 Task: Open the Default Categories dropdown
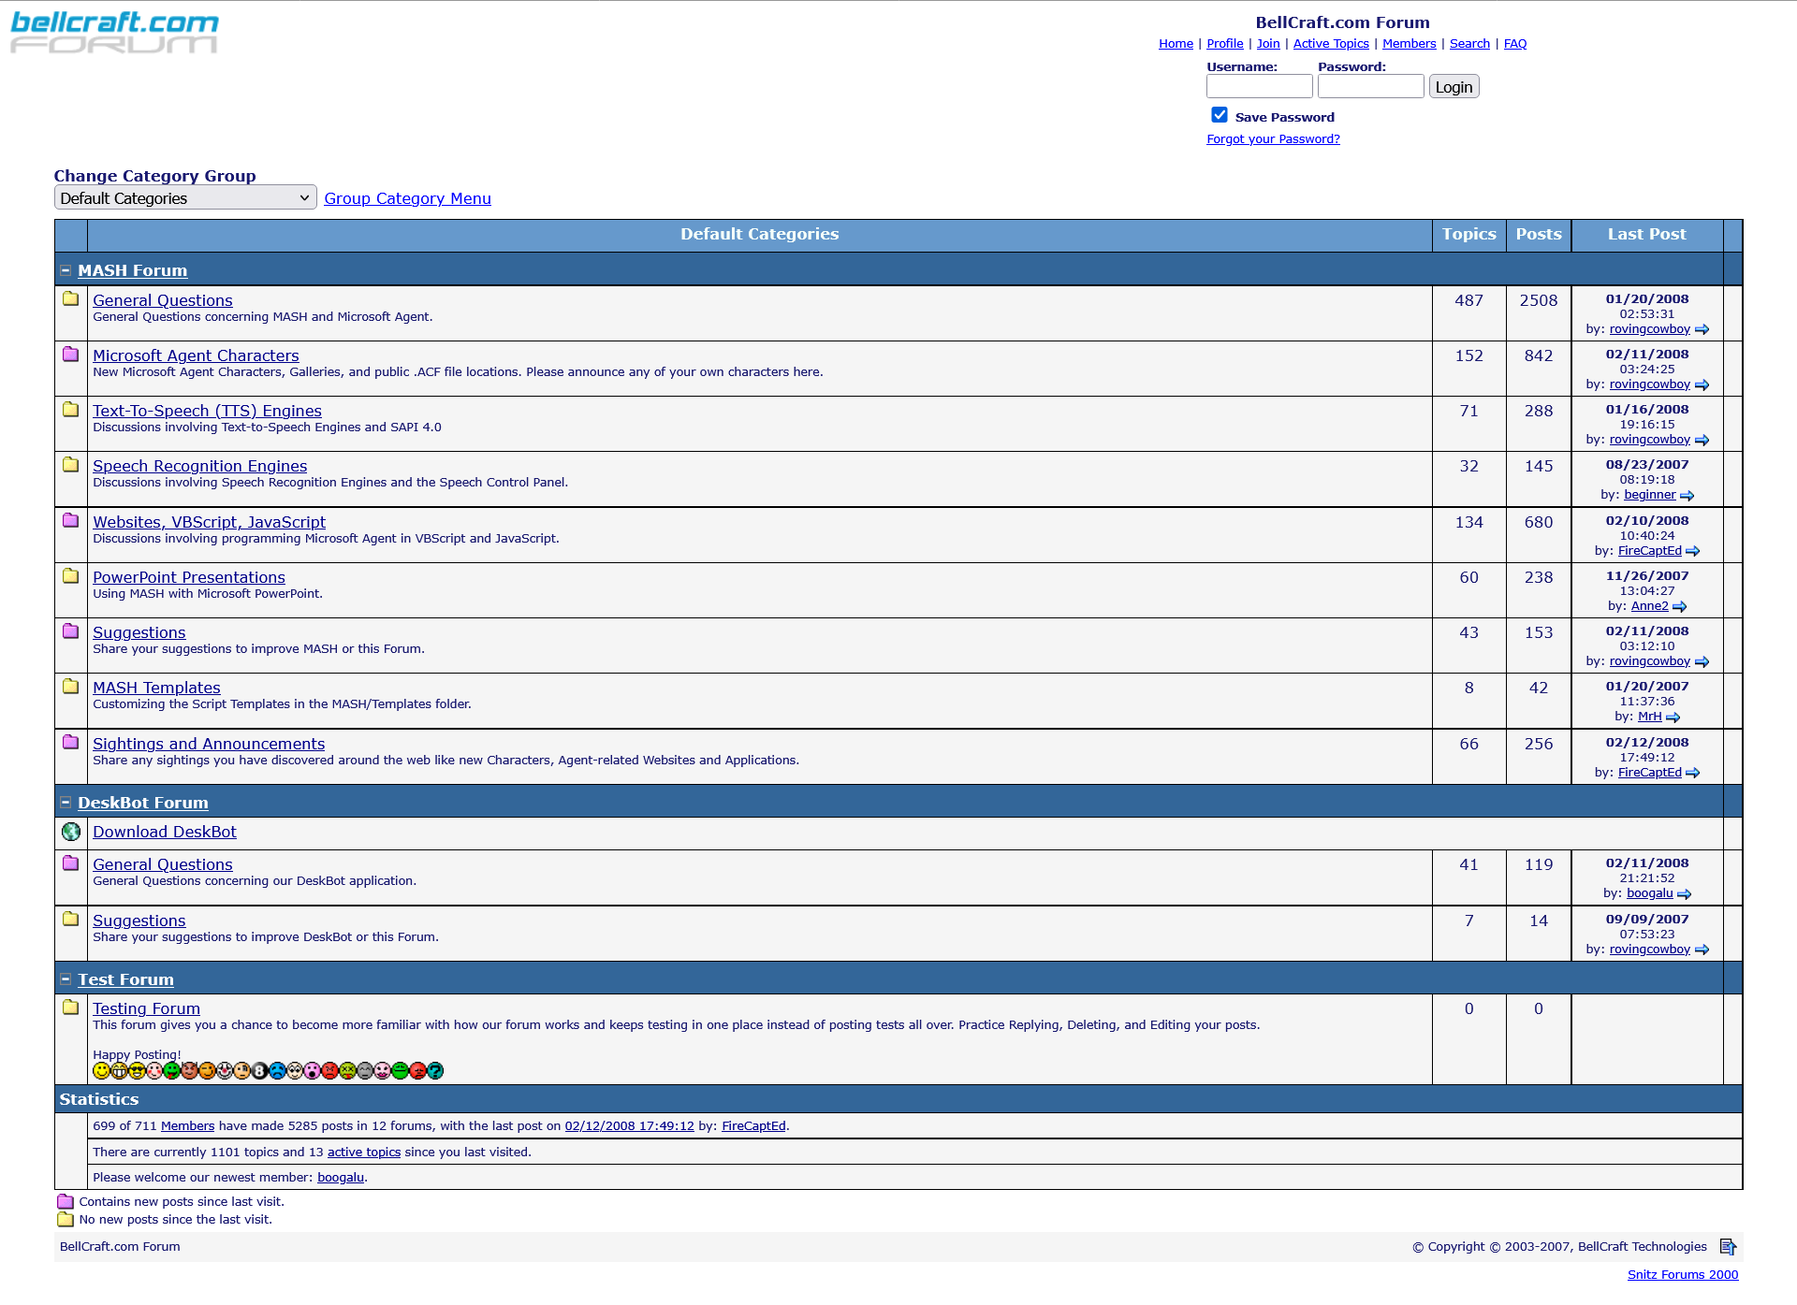point(184,198)
